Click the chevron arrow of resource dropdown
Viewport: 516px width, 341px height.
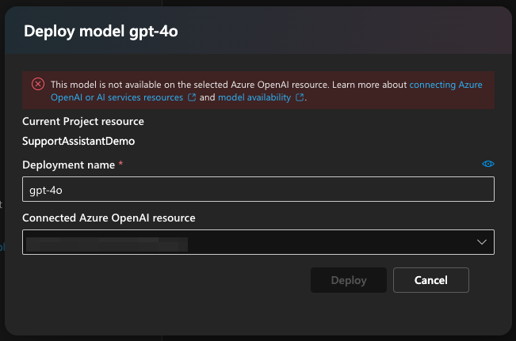[482, 242]
